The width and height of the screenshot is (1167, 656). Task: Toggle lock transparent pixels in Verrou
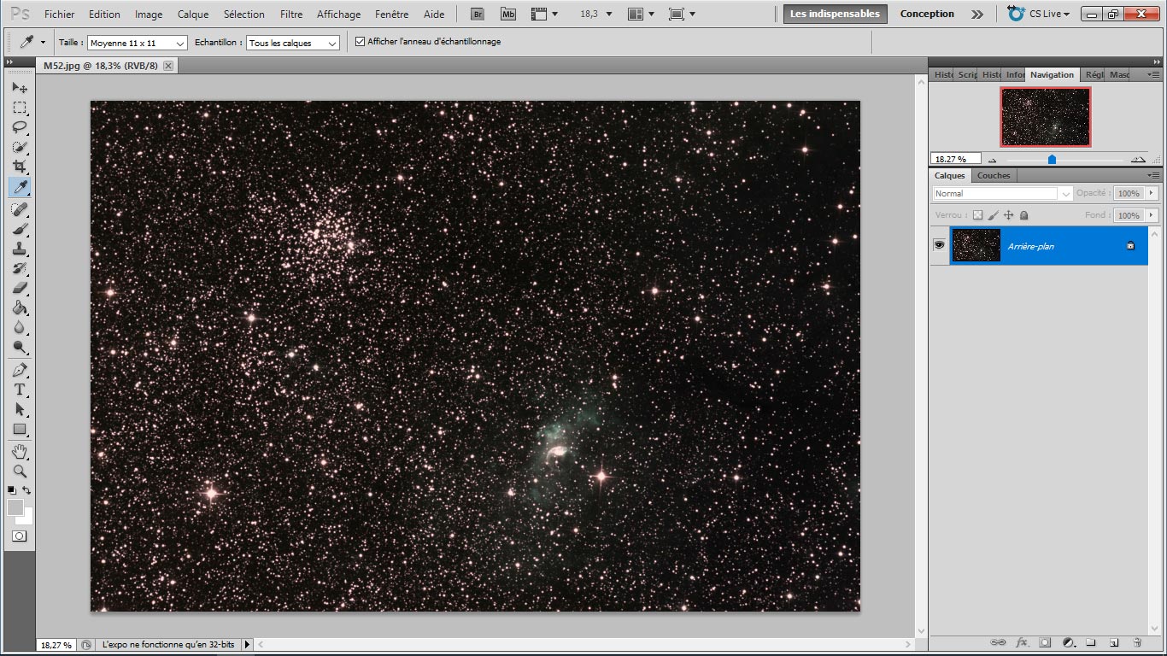[977, 215]
